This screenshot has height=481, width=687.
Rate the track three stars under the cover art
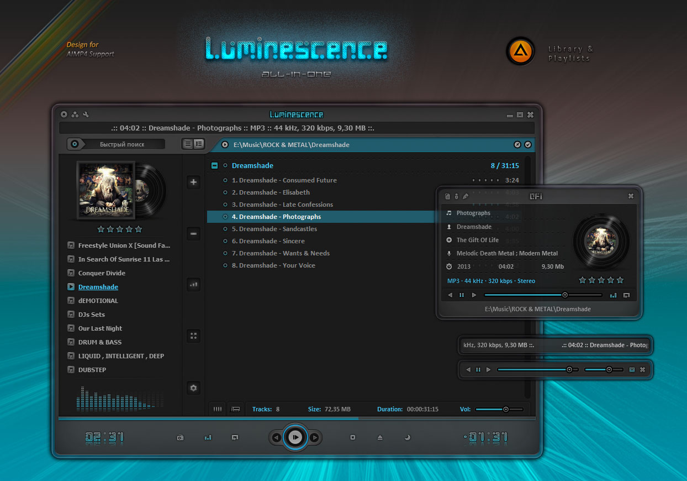click(x=120, y=229)
